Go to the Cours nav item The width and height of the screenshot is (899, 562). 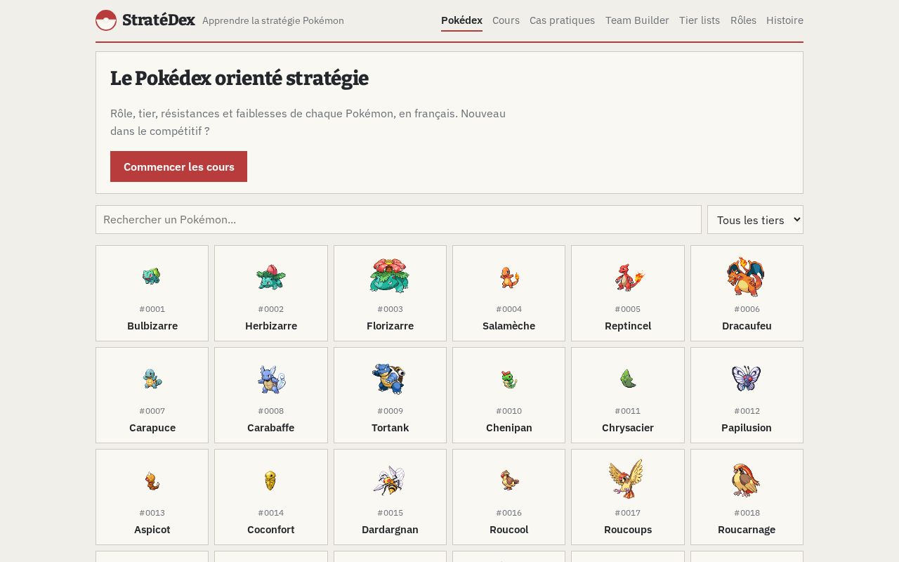click(x=506, y=20)
